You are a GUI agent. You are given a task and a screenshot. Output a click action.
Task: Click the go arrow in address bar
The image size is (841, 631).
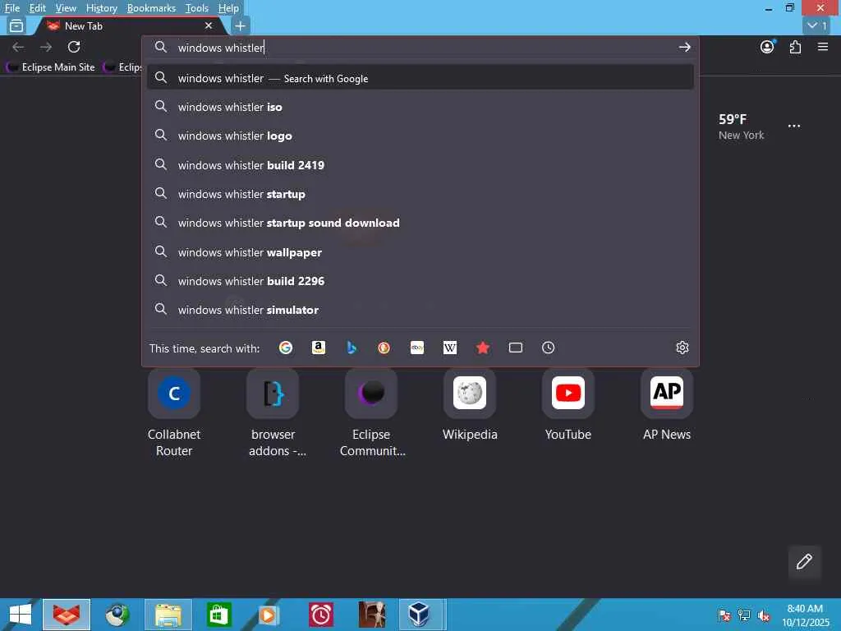[684, 47]
